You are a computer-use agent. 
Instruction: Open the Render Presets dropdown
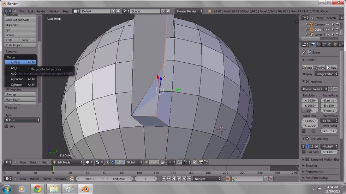pos(315,89)
